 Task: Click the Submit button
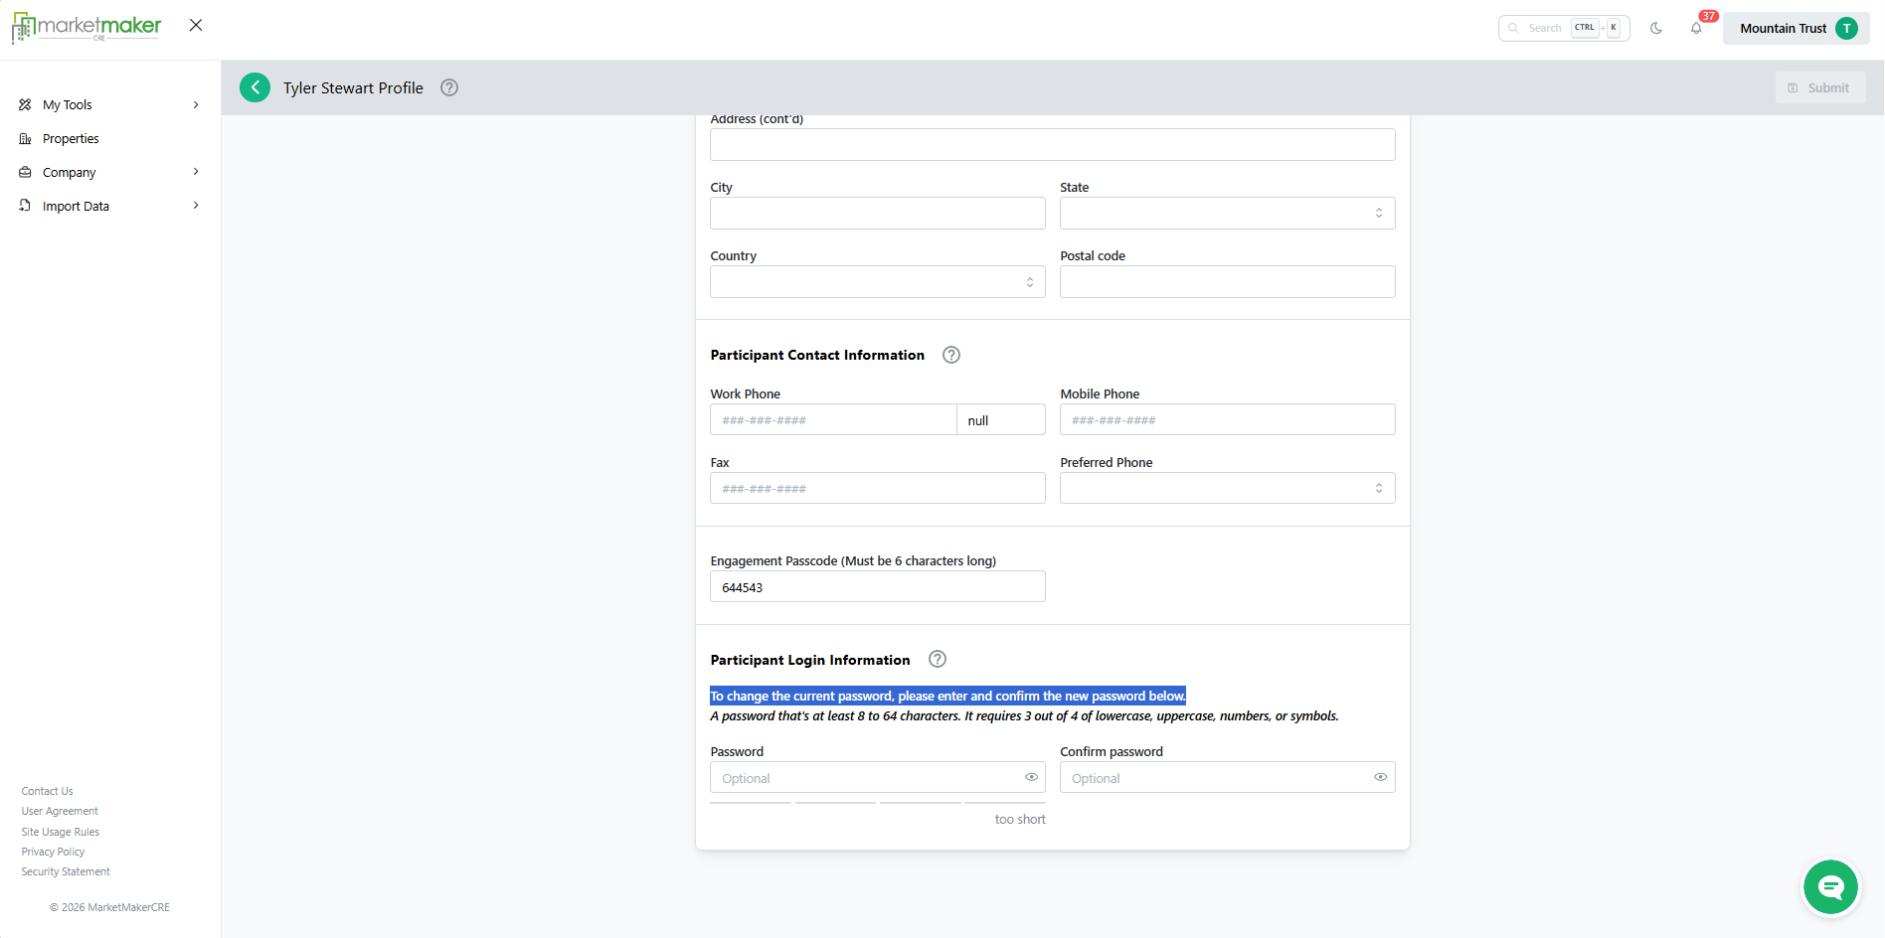pyautogui.click(x=1819, y=87)
